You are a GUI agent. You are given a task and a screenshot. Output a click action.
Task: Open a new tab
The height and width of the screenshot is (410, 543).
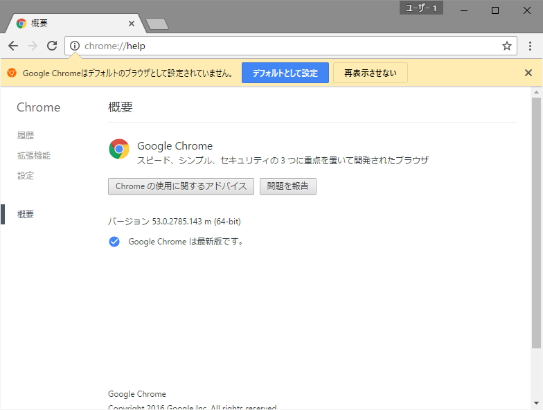pyautogui.click(x=157, y=24)
